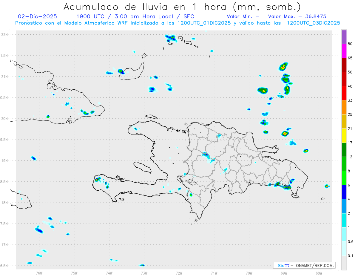Click the '76W' longitude axis label
Image resolution: width=358 pixels, height=277 pixels.
(39, 273)
